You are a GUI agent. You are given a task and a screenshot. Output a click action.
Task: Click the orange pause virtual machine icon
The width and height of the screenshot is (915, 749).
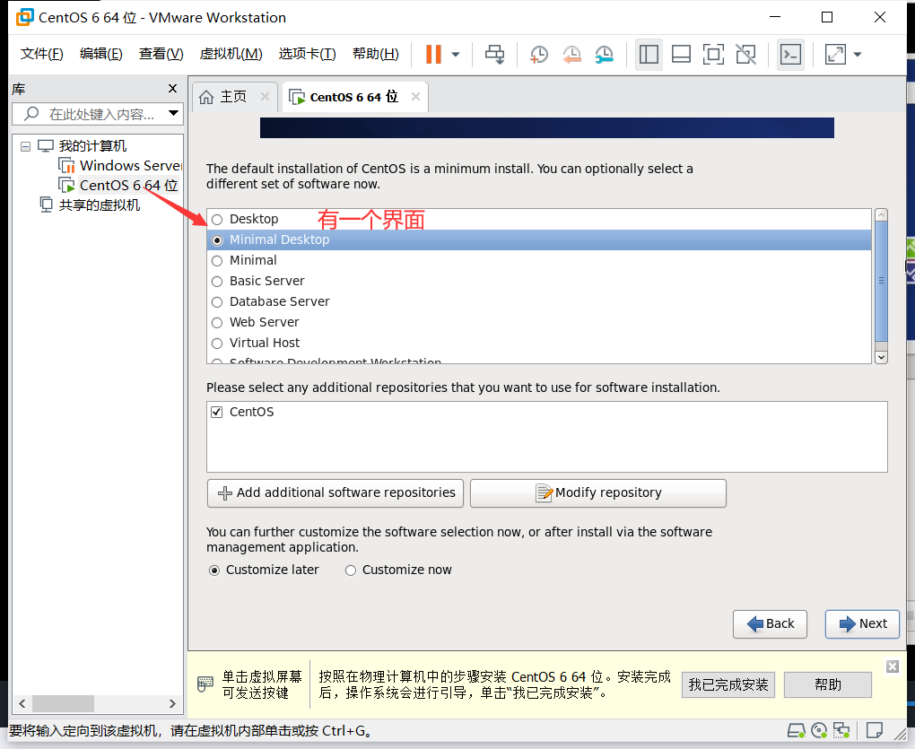433,54
